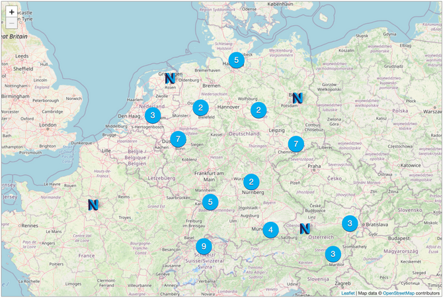Expand the cluster of 3 near Bratislava
443x298 pixels.
pyautogui.click(x=350, y=223)
